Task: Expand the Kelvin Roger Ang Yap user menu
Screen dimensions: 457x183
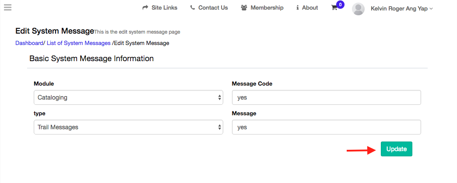Action: click(401, 8)
